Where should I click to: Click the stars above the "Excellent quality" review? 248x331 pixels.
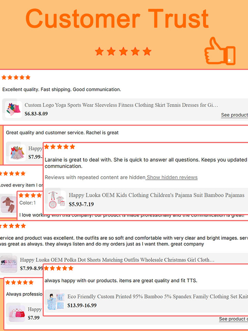point(16,78)
